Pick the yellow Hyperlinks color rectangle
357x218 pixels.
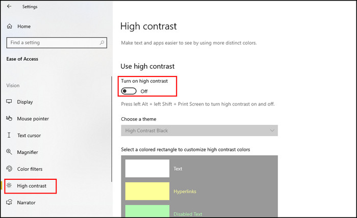147,191
